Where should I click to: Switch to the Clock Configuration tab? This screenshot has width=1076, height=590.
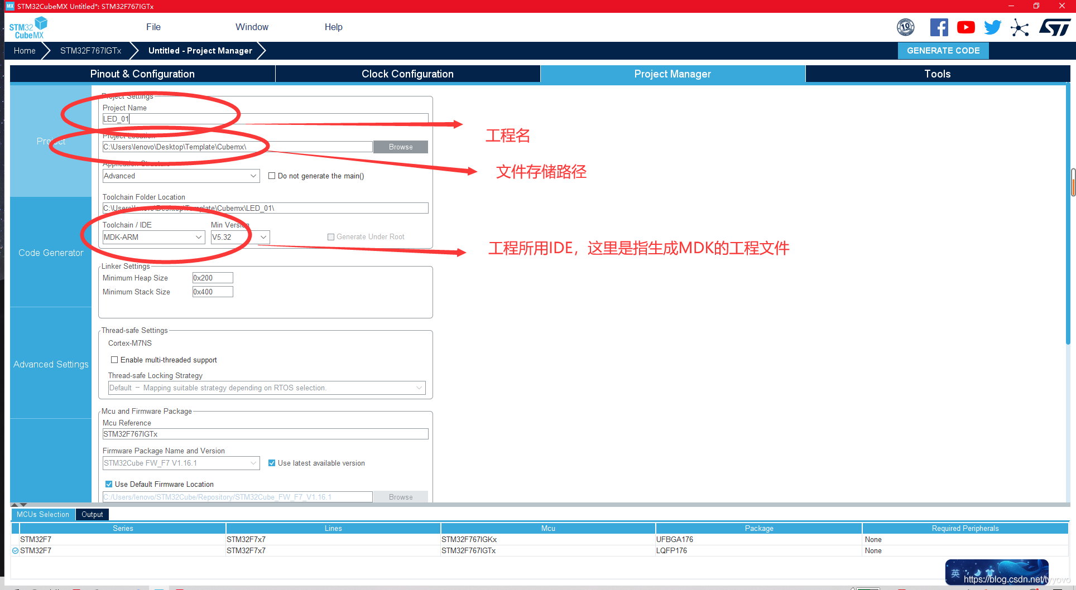point(407,74)
